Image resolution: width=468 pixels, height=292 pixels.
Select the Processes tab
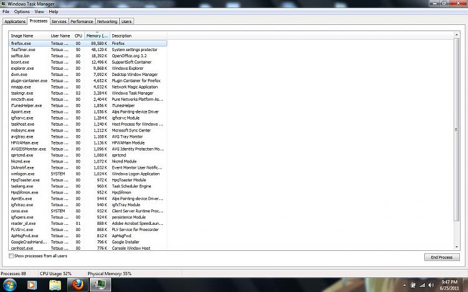(x=39, y=21)
